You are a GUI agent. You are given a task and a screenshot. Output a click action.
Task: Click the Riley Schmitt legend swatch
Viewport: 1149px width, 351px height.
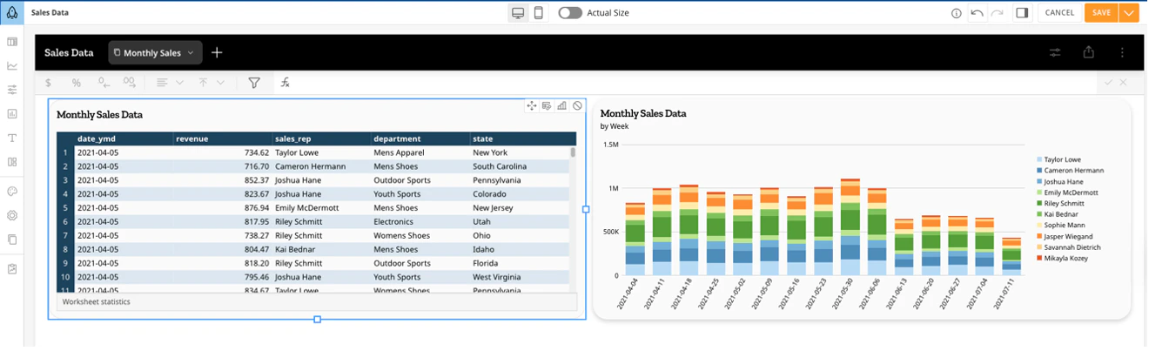(1039, 204)
